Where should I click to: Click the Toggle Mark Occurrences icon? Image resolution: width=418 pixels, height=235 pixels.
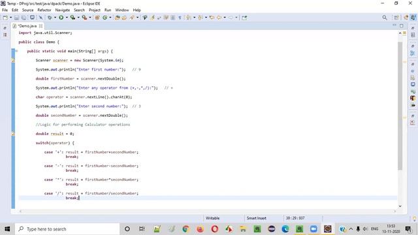point(152,18)
